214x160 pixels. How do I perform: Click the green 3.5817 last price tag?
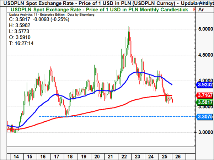pos(205,103)
